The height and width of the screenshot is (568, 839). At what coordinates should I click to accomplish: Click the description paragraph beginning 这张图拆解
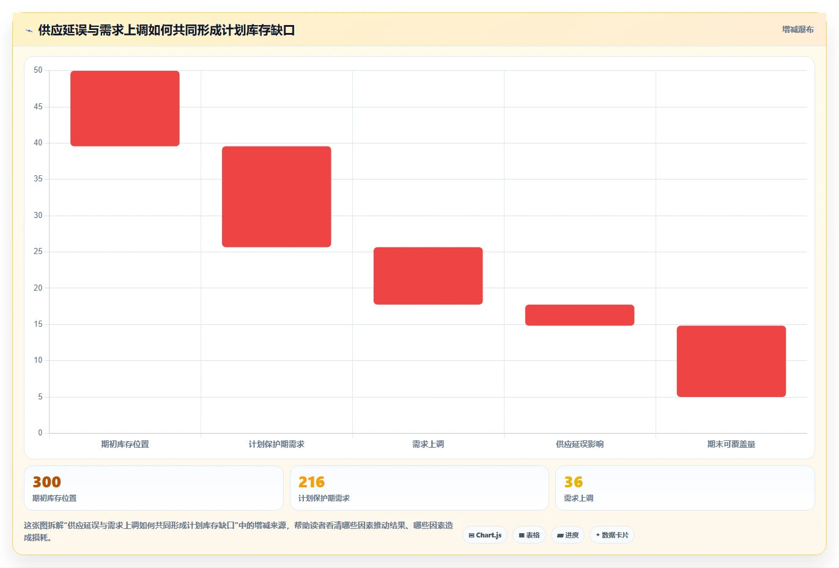[x=238, y=531]
